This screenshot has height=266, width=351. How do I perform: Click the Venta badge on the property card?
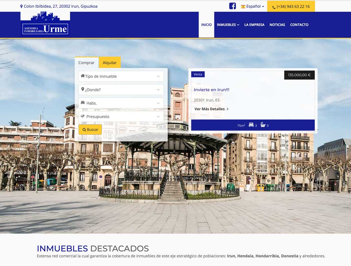point(198,74)
